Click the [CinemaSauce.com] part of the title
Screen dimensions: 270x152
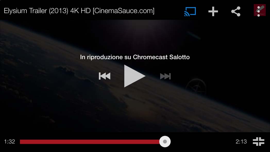pyautogui.click(x=123, y=11)
